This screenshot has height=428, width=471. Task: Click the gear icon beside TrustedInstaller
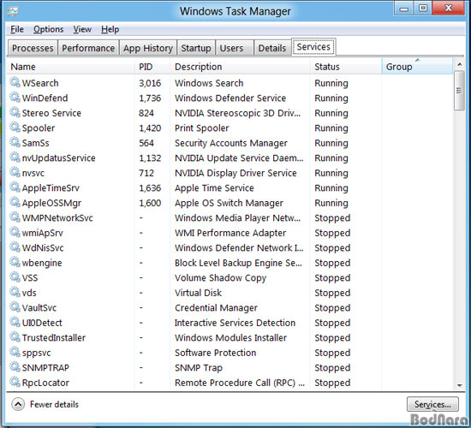tap(15, 337)
